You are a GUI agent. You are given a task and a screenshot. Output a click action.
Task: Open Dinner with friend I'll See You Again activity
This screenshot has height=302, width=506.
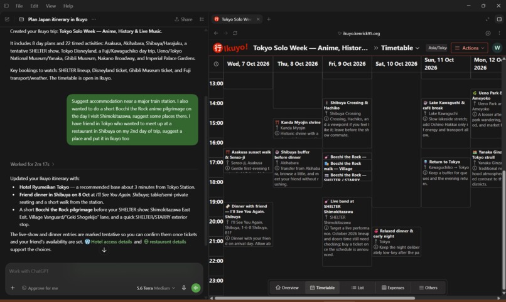(x=248, y=224)
